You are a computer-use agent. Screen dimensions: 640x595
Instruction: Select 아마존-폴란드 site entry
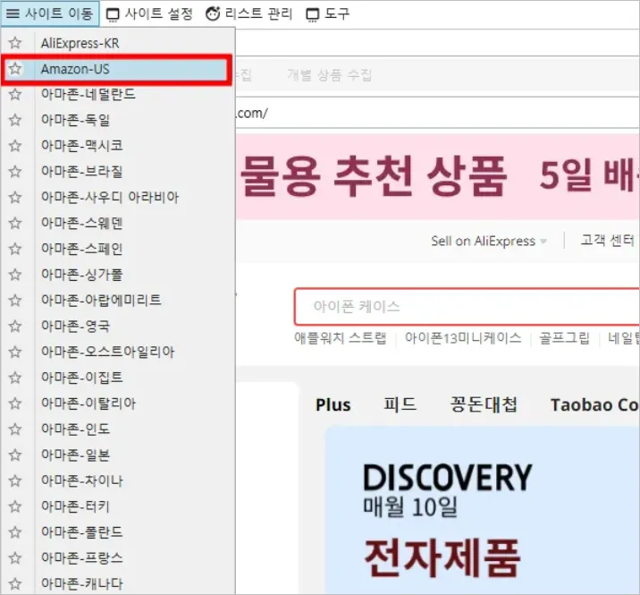pos(118,532)
